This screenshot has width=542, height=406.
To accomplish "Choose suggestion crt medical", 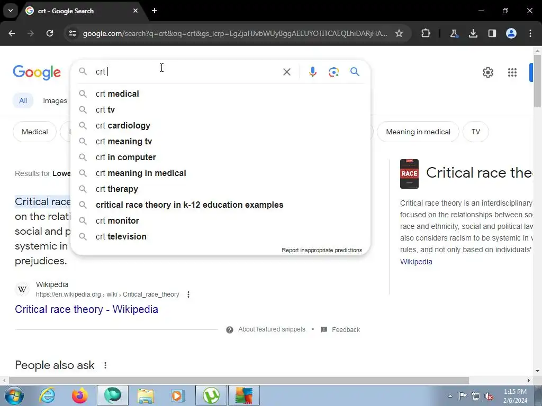I will (220, 94).
